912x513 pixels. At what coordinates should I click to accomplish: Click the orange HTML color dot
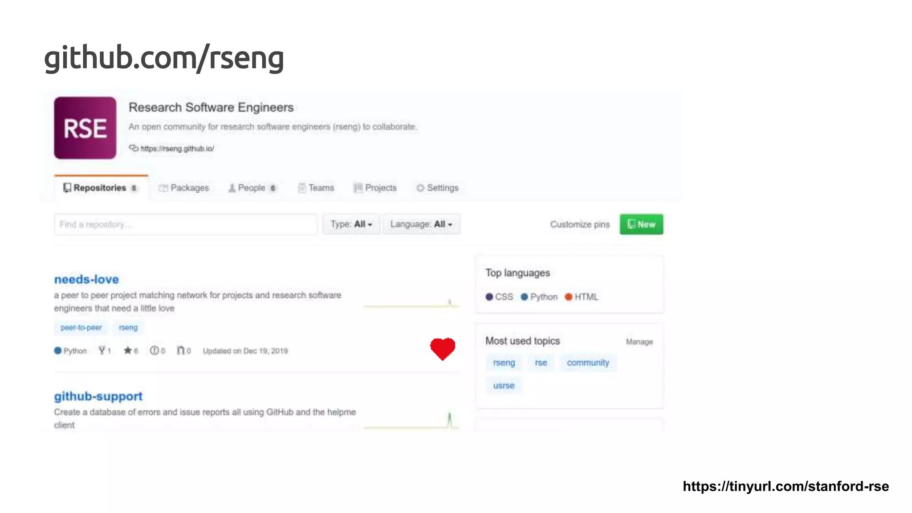click(x=569, y=297)
